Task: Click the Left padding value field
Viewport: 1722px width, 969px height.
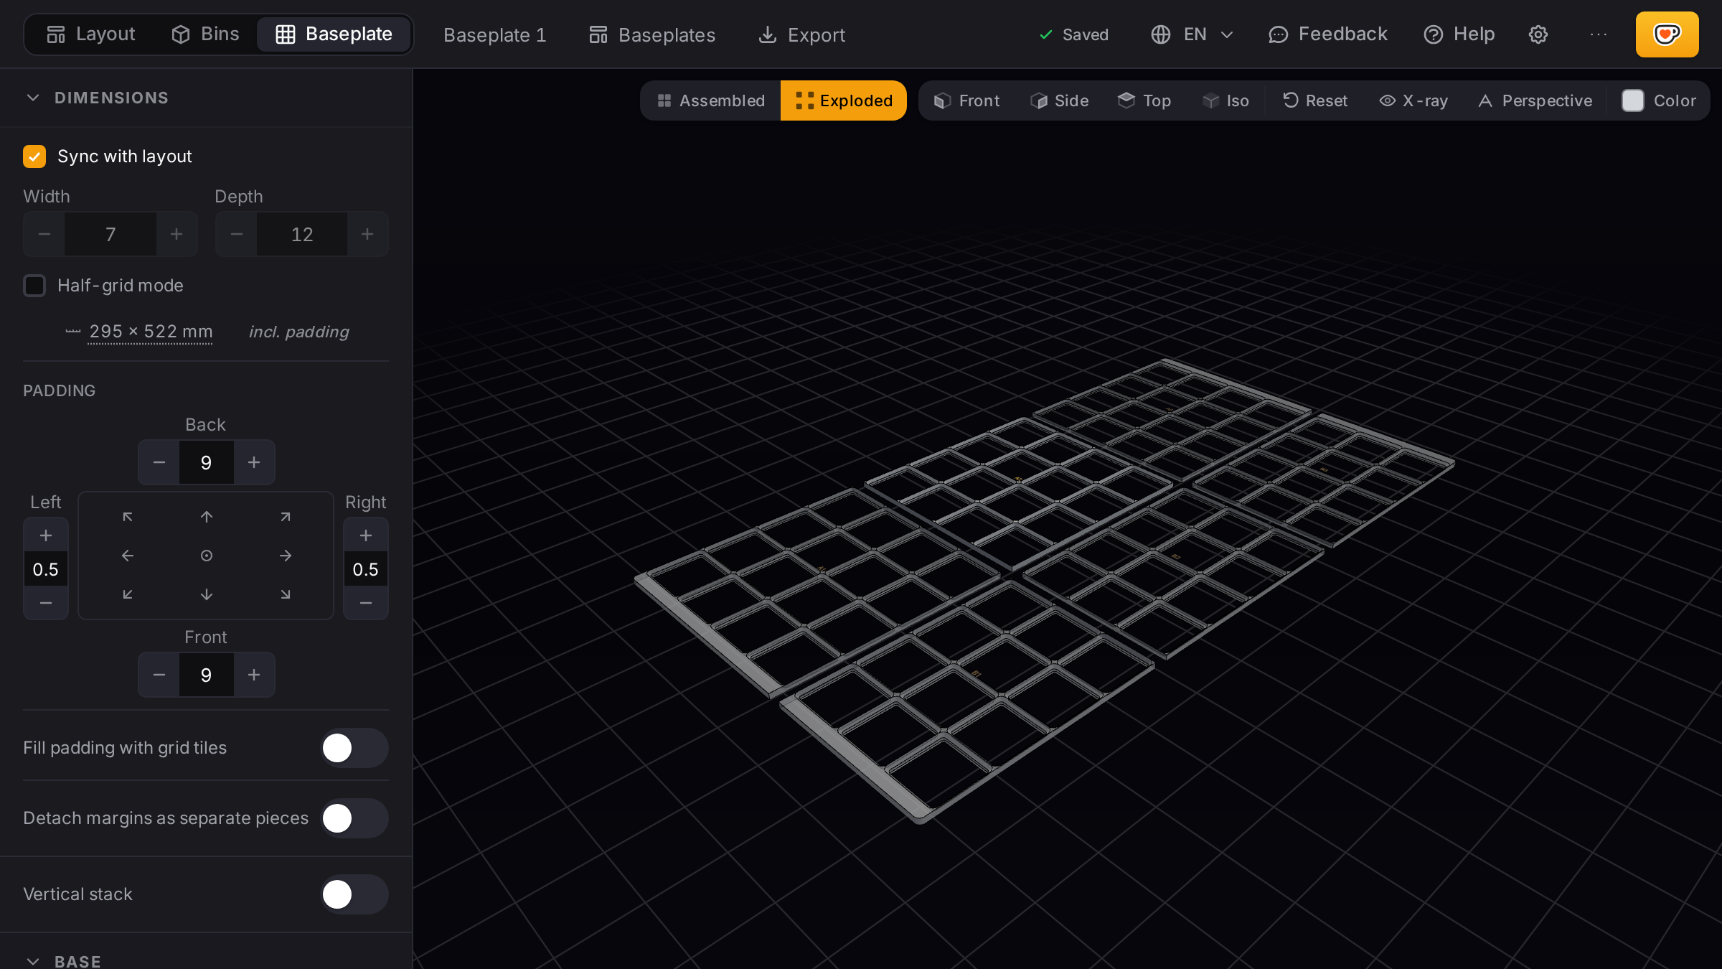Action: point(46,569)
